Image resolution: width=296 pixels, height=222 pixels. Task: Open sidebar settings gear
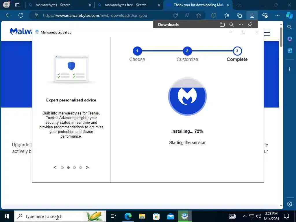(x=290, y=204)
